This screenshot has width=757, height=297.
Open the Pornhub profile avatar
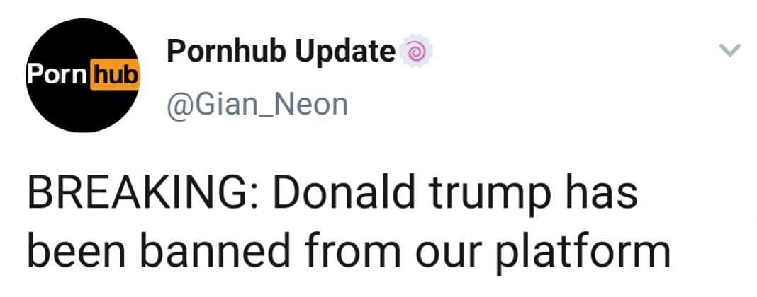(82, 76)
